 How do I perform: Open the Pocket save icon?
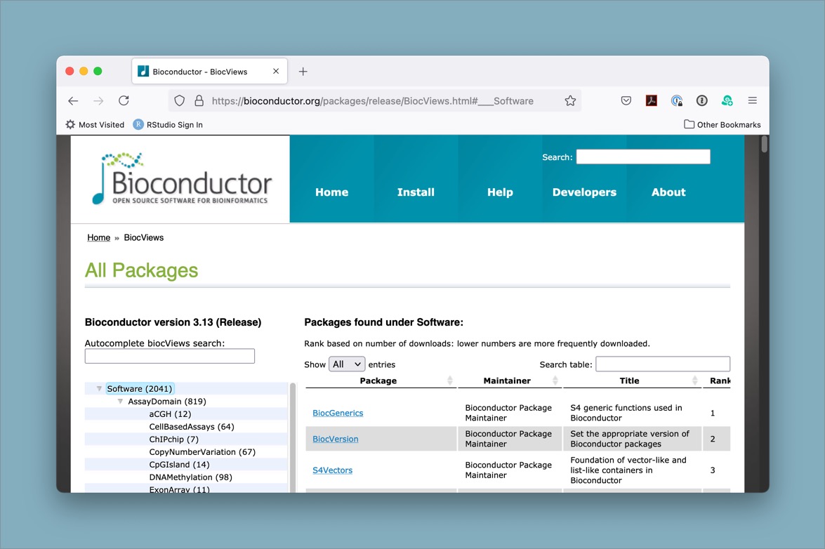626,101
